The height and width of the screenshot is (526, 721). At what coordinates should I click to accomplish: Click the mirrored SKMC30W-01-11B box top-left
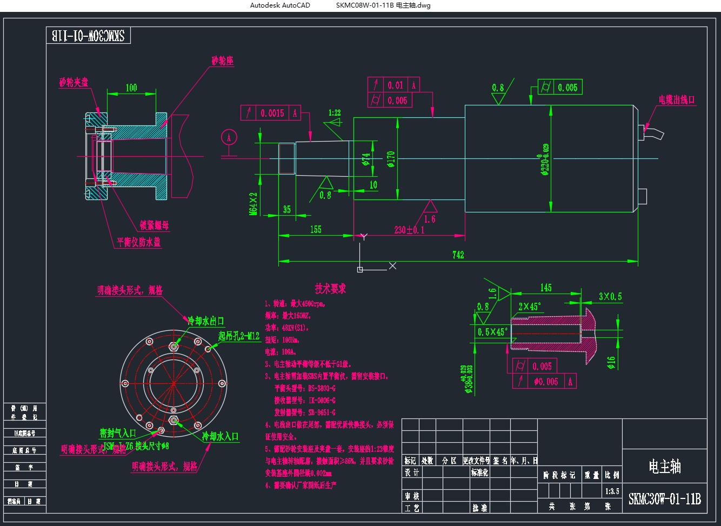tap(89, 36)
